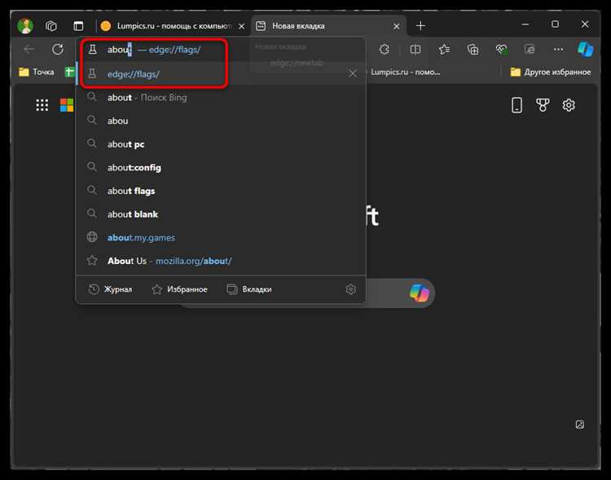This screenshot has width=611, height=480.
Task: Open the Избранное filter in suggestions footer
Action: 180,289
